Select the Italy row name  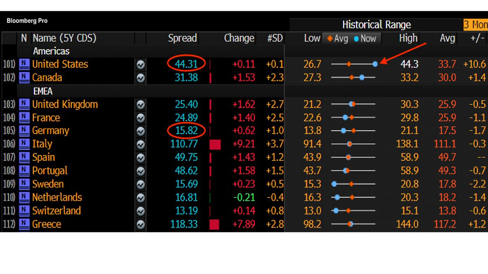42,144
